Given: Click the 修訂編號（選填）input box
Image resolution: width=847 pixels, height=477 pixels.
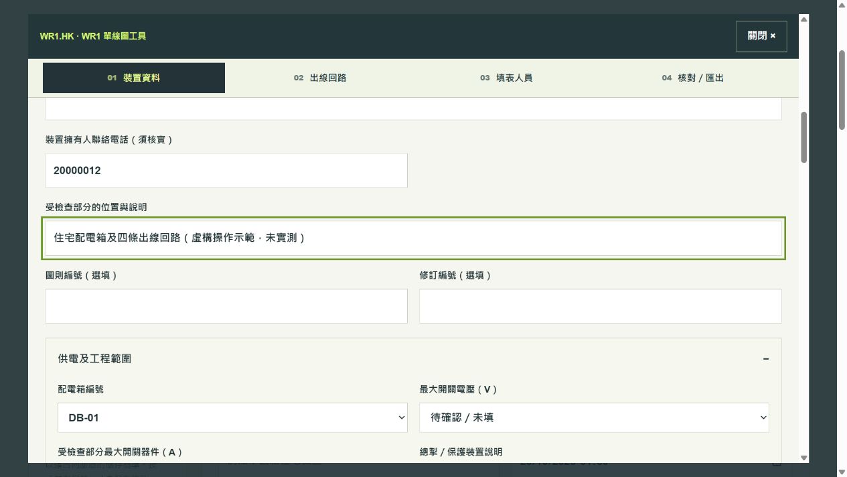Looking at the screenshot, I should (x=601, y=306).
